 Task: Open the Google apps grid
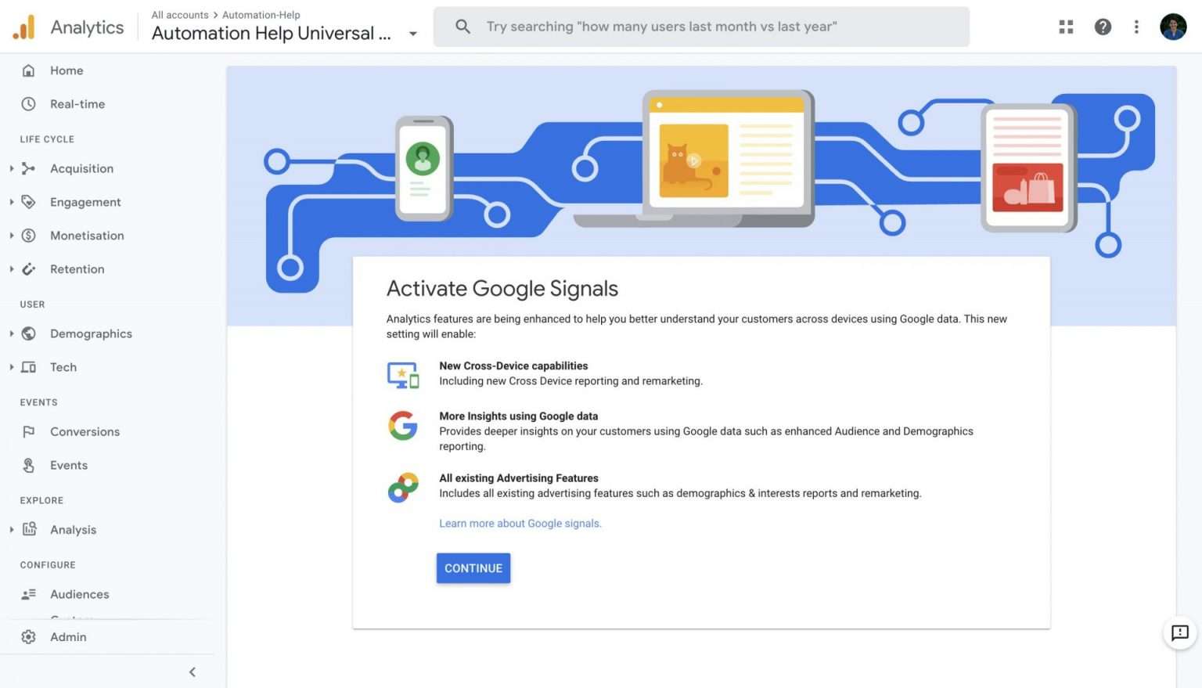pos(1066,27)
